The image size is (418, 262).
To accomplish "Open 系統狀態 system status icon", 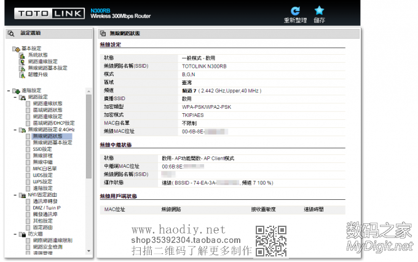I will pyautogui.click(x=23, y=55).
